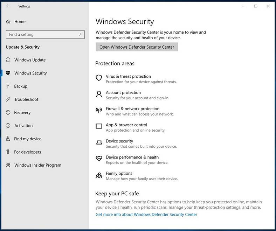Click 'Who and what can access your network.'
Screen dimensions: 276x231
140,114
